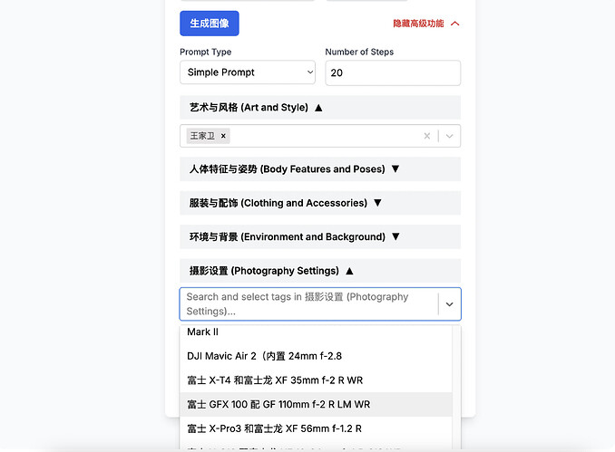This screenshot has height=452, width=615.
Task: Click the blue 生成图像 generate button
Action: 209,24
